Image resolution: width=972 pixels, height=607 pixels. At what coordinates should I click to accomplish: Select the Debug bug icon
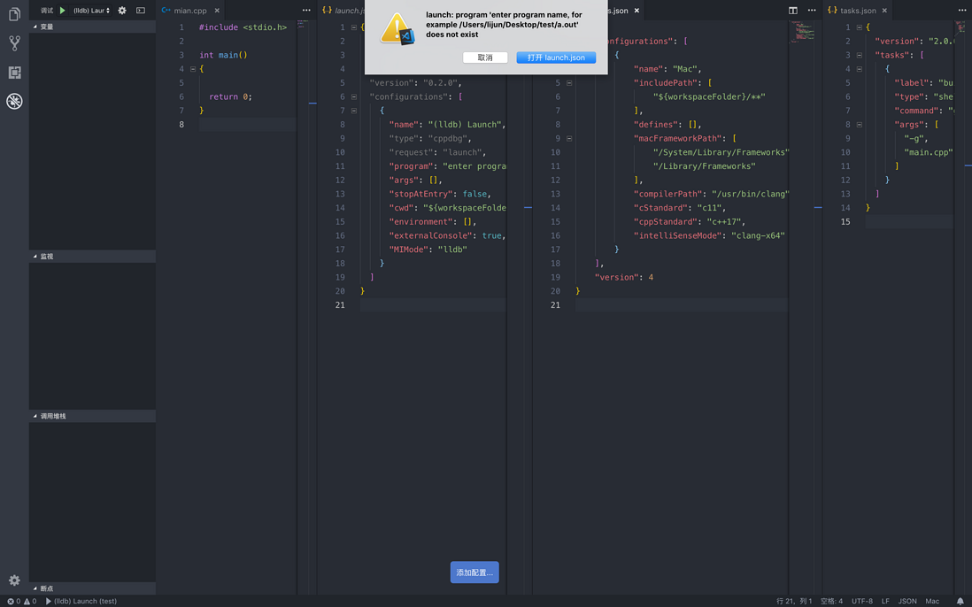click(x=14, y=101)
